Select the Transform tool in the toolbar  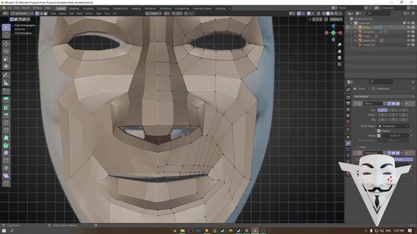tap(6, 66)
